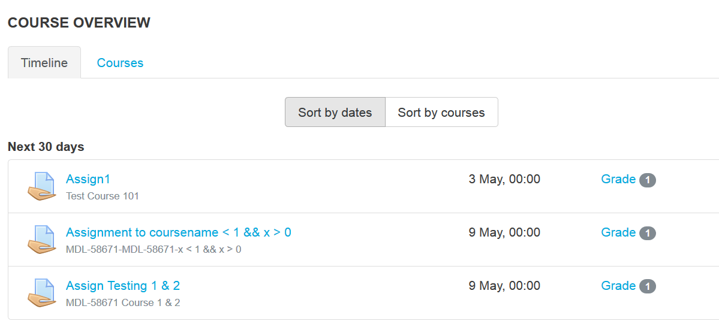This screenshot has width=719, height=330.
Task: Switch to the Timeline tab
Action: pos(44,63)
